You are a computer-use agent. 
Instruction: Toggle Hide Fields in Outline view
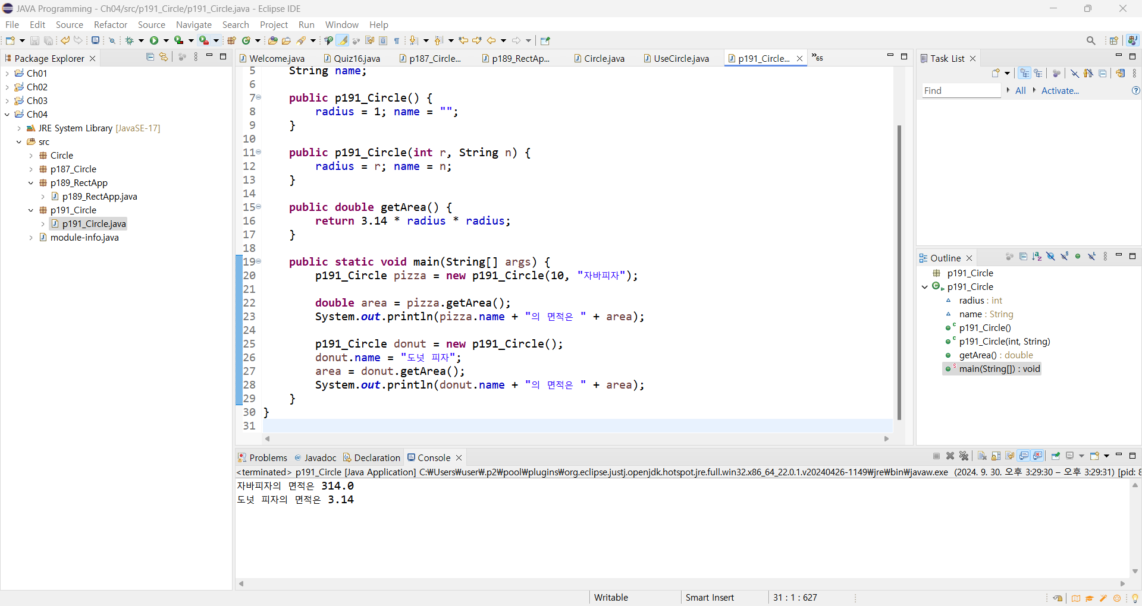[x=1051, y=257]
